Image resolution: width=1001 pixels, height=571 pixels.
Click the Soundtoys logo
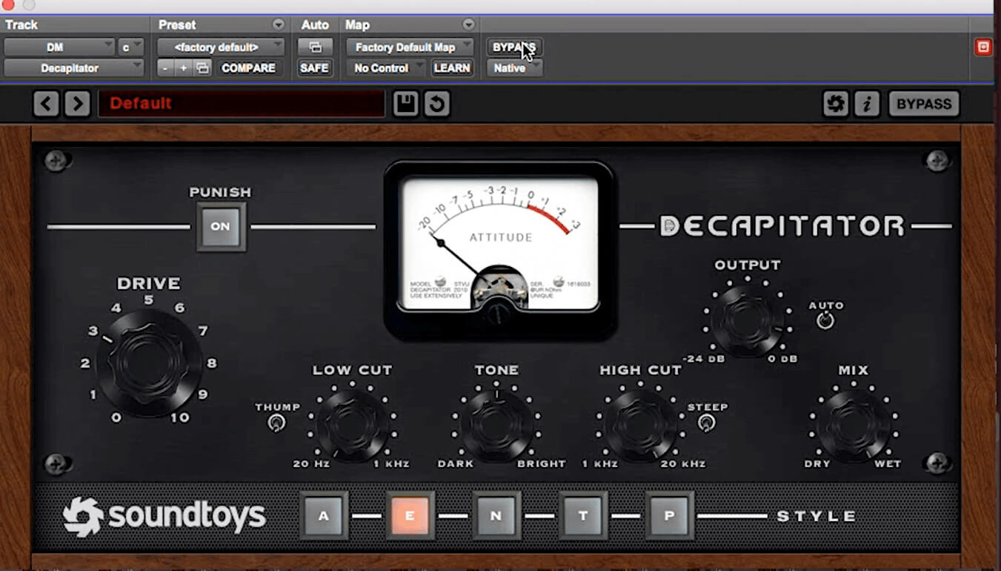[x=164, y=516]
